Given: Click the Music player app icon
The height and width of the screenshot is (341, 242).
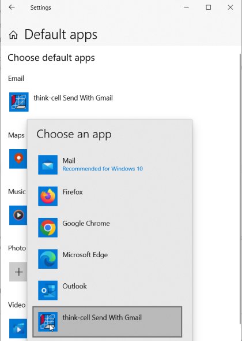Looking at the screenshot, I should 18,216.
